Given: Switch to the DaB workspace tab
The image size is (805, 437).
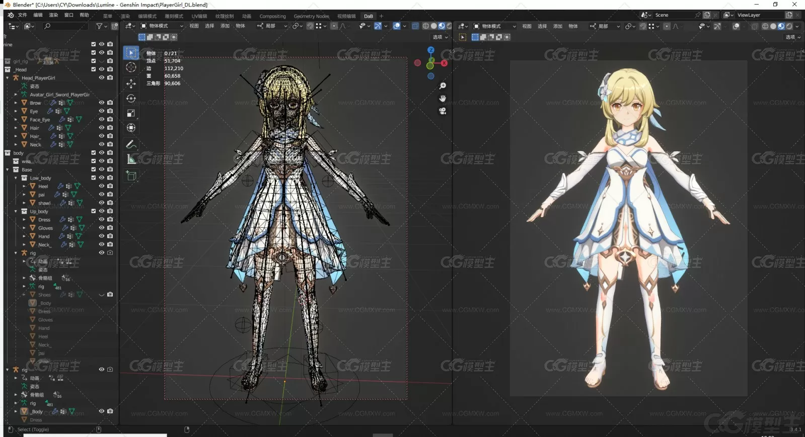Looking at the screenshot, I should [369, 16].
